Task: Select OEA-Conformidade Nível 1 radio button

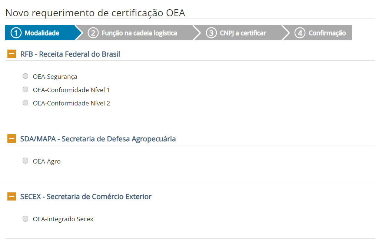Action: (25, 90)
